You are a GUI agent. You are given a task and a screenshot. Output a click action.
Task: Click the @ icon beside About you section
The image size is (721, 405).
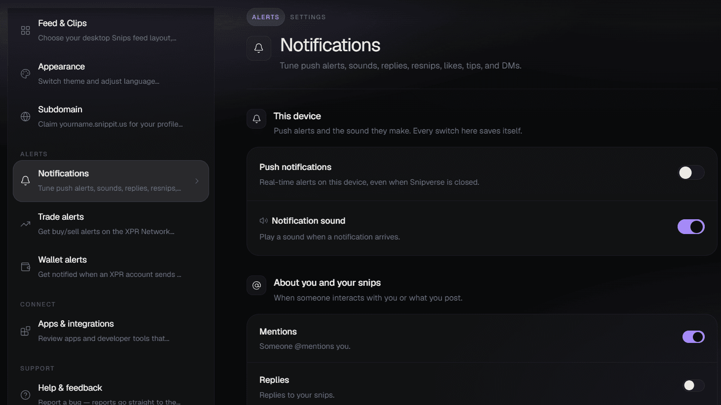pos(256,285)
